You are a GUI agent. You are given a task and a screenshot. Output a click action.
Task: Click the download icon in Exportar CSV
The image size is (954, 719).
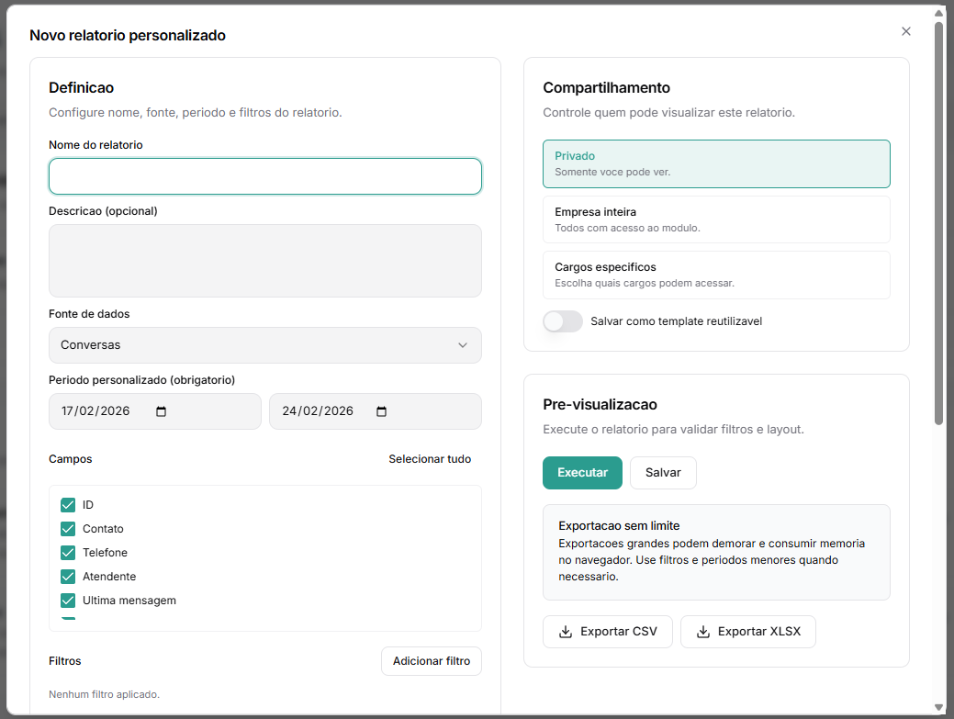tap(566, 632)
